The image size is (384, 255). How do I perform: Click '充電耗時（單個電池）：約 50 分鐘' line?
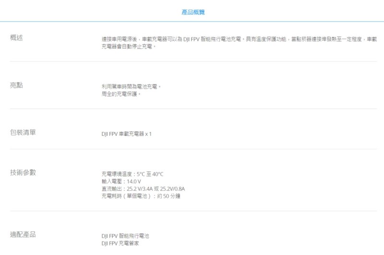141,196
